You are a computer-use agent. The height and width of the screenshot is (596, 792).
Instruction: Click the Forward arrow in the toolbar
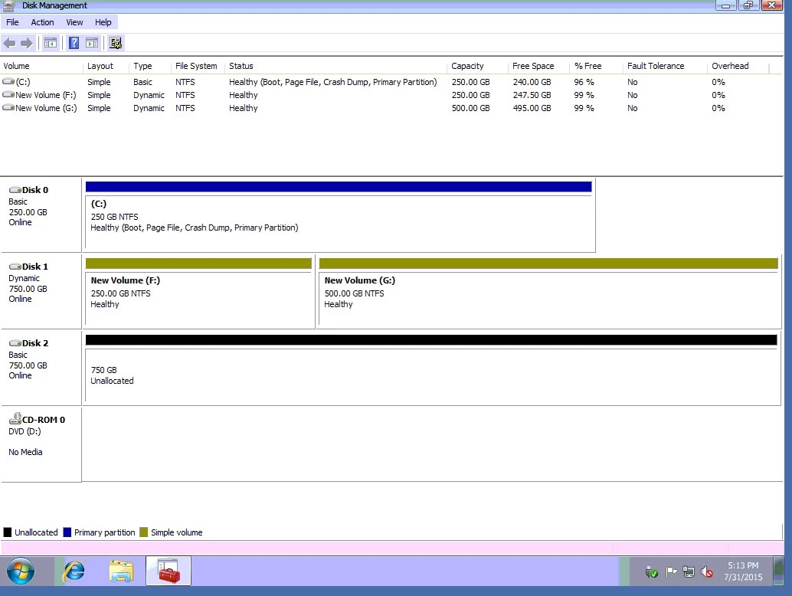(27, 43)
